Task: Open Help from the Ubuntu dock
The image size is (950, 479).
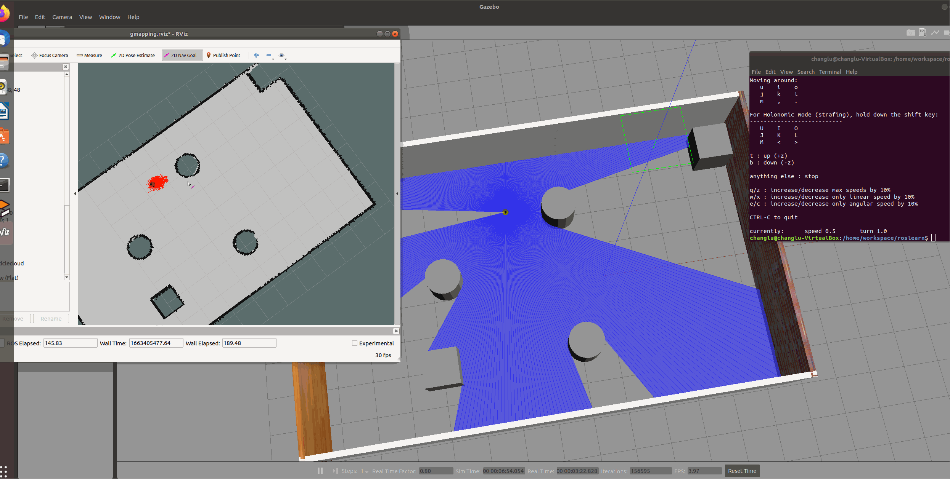Action: click(3, 161)
